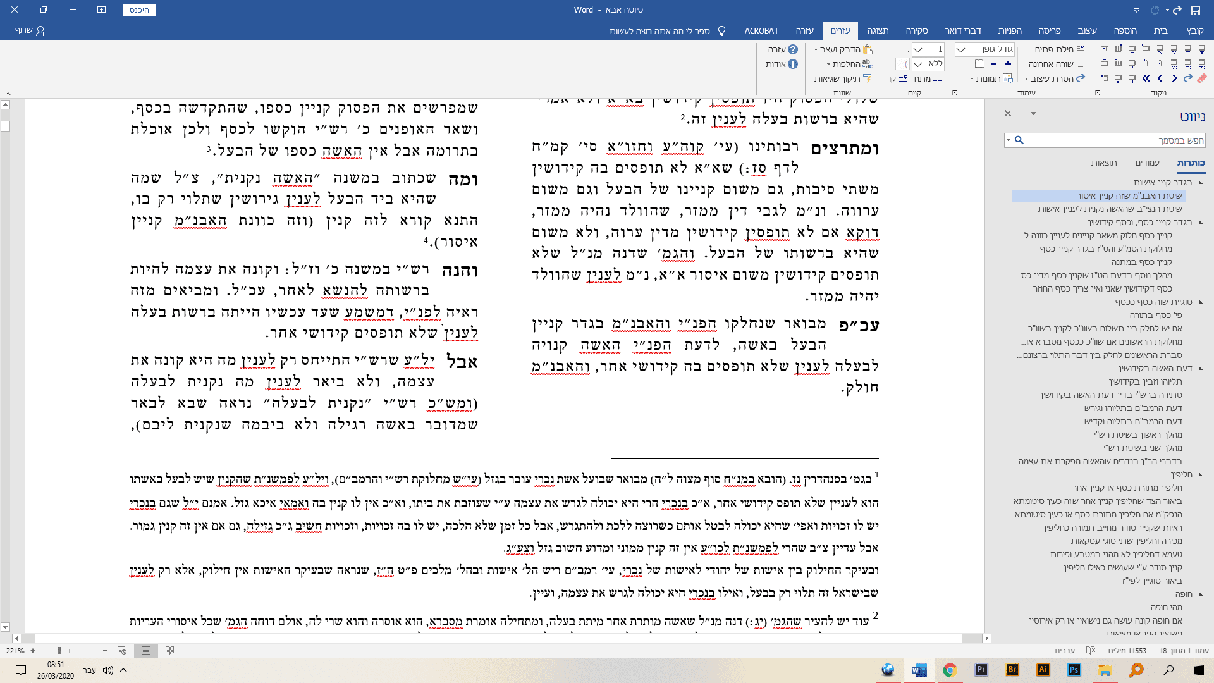This screenshot has width=1214, height=683.
Task: Select Print Layout view in status bar
Action: (146, 650)
